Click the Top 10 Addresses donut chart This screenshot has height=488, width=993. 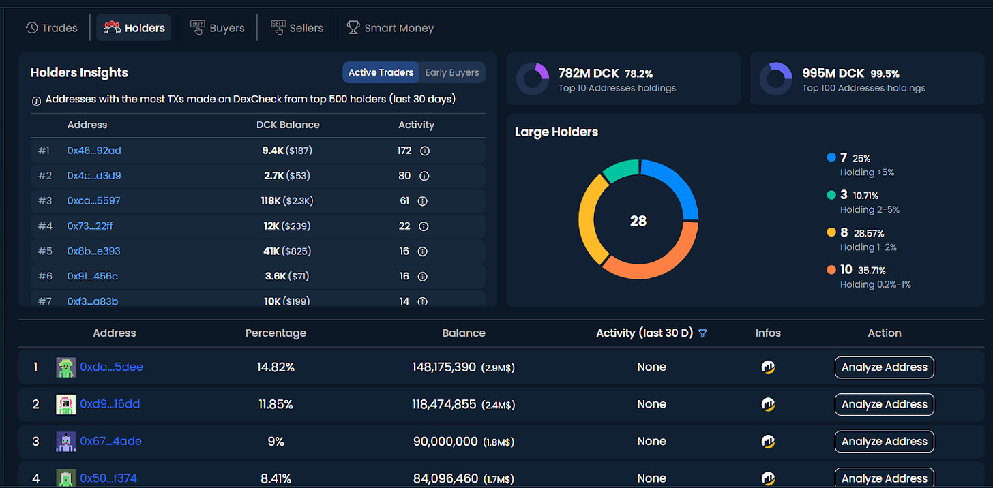(x=533, y=78)
